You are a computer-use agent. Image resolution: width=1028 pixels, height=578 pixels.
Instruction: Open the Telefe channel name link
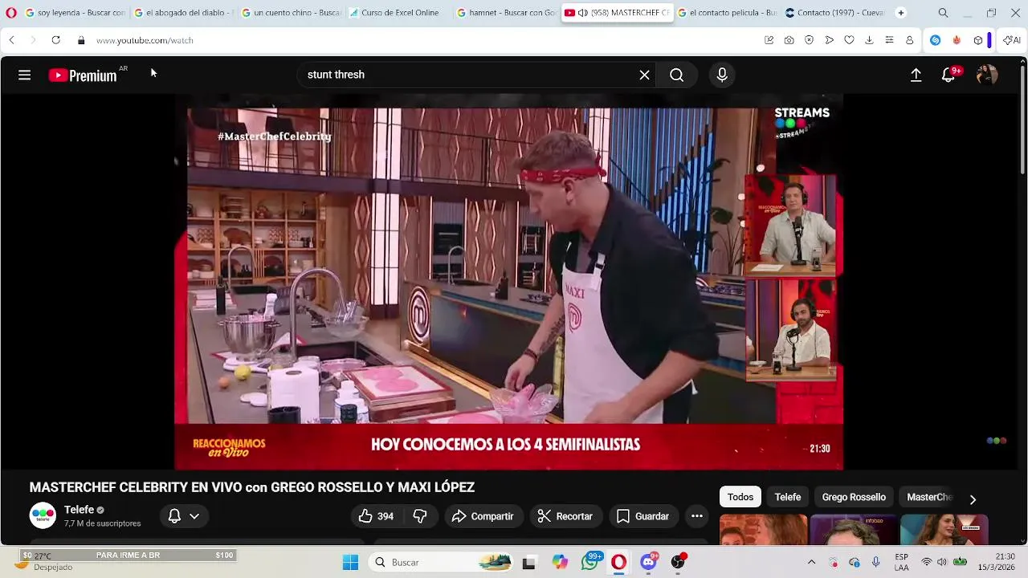point(79,510)
